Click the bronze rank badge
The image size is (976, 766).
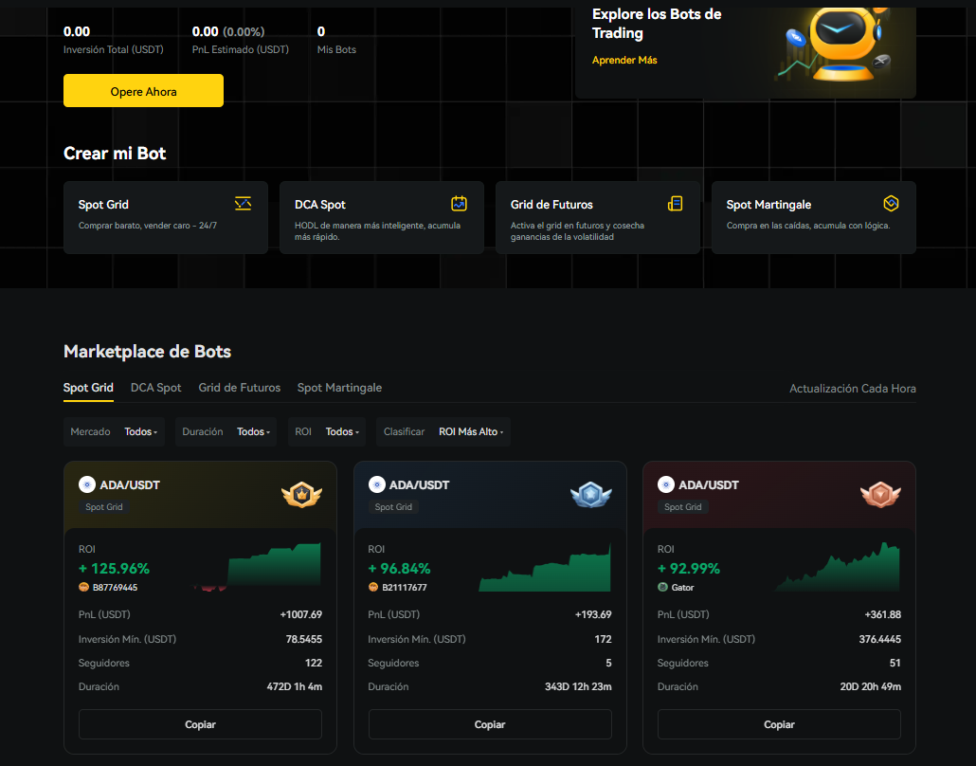tap(880, 495)
